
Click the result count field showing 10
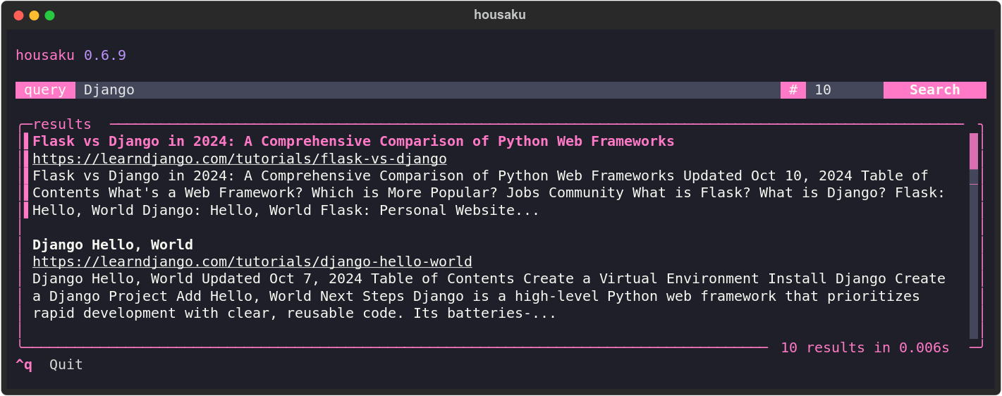tap(845, 90)
